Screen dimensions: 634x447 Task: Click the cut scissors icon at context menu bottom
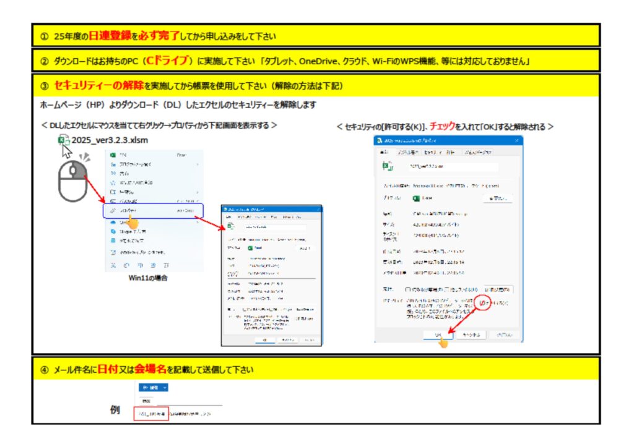coord(113,264)
